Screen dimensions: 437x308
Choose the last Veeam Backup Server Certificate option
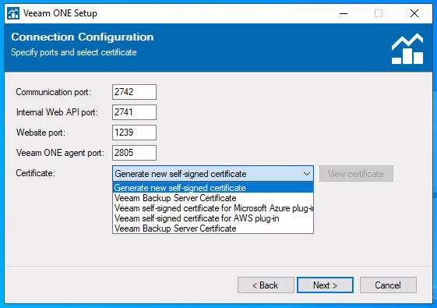click(213, 228)
